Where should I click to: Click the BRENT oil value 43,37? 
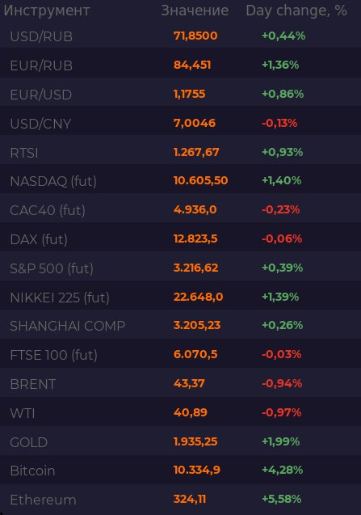tap(189, 383)
